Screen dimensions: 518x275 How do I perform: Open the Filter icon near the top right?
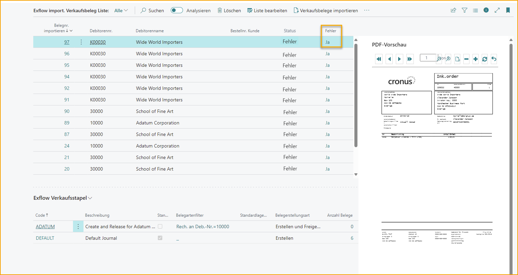click(464, 10)
